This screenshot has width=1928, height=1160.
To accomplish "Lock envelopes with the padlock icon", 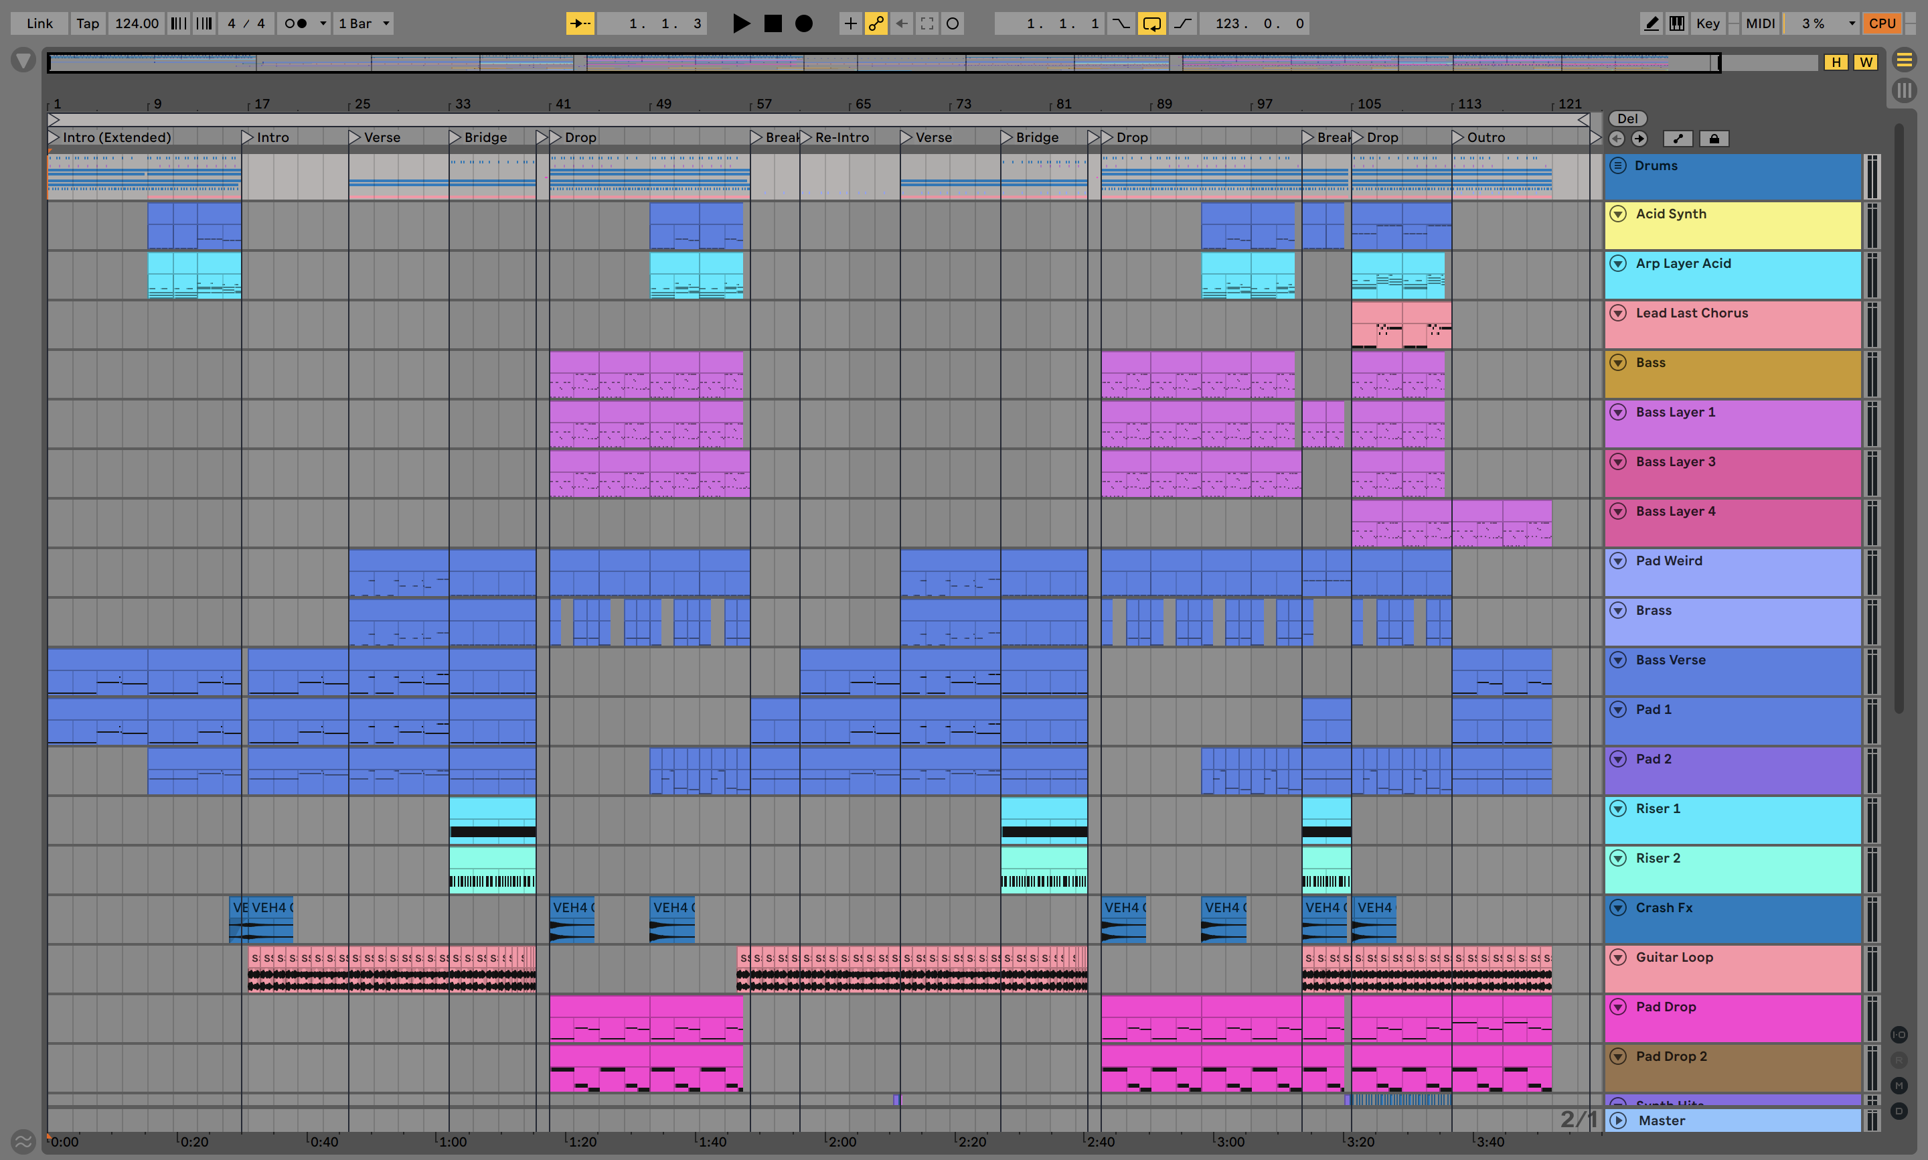I will (x=1714, y=139).
